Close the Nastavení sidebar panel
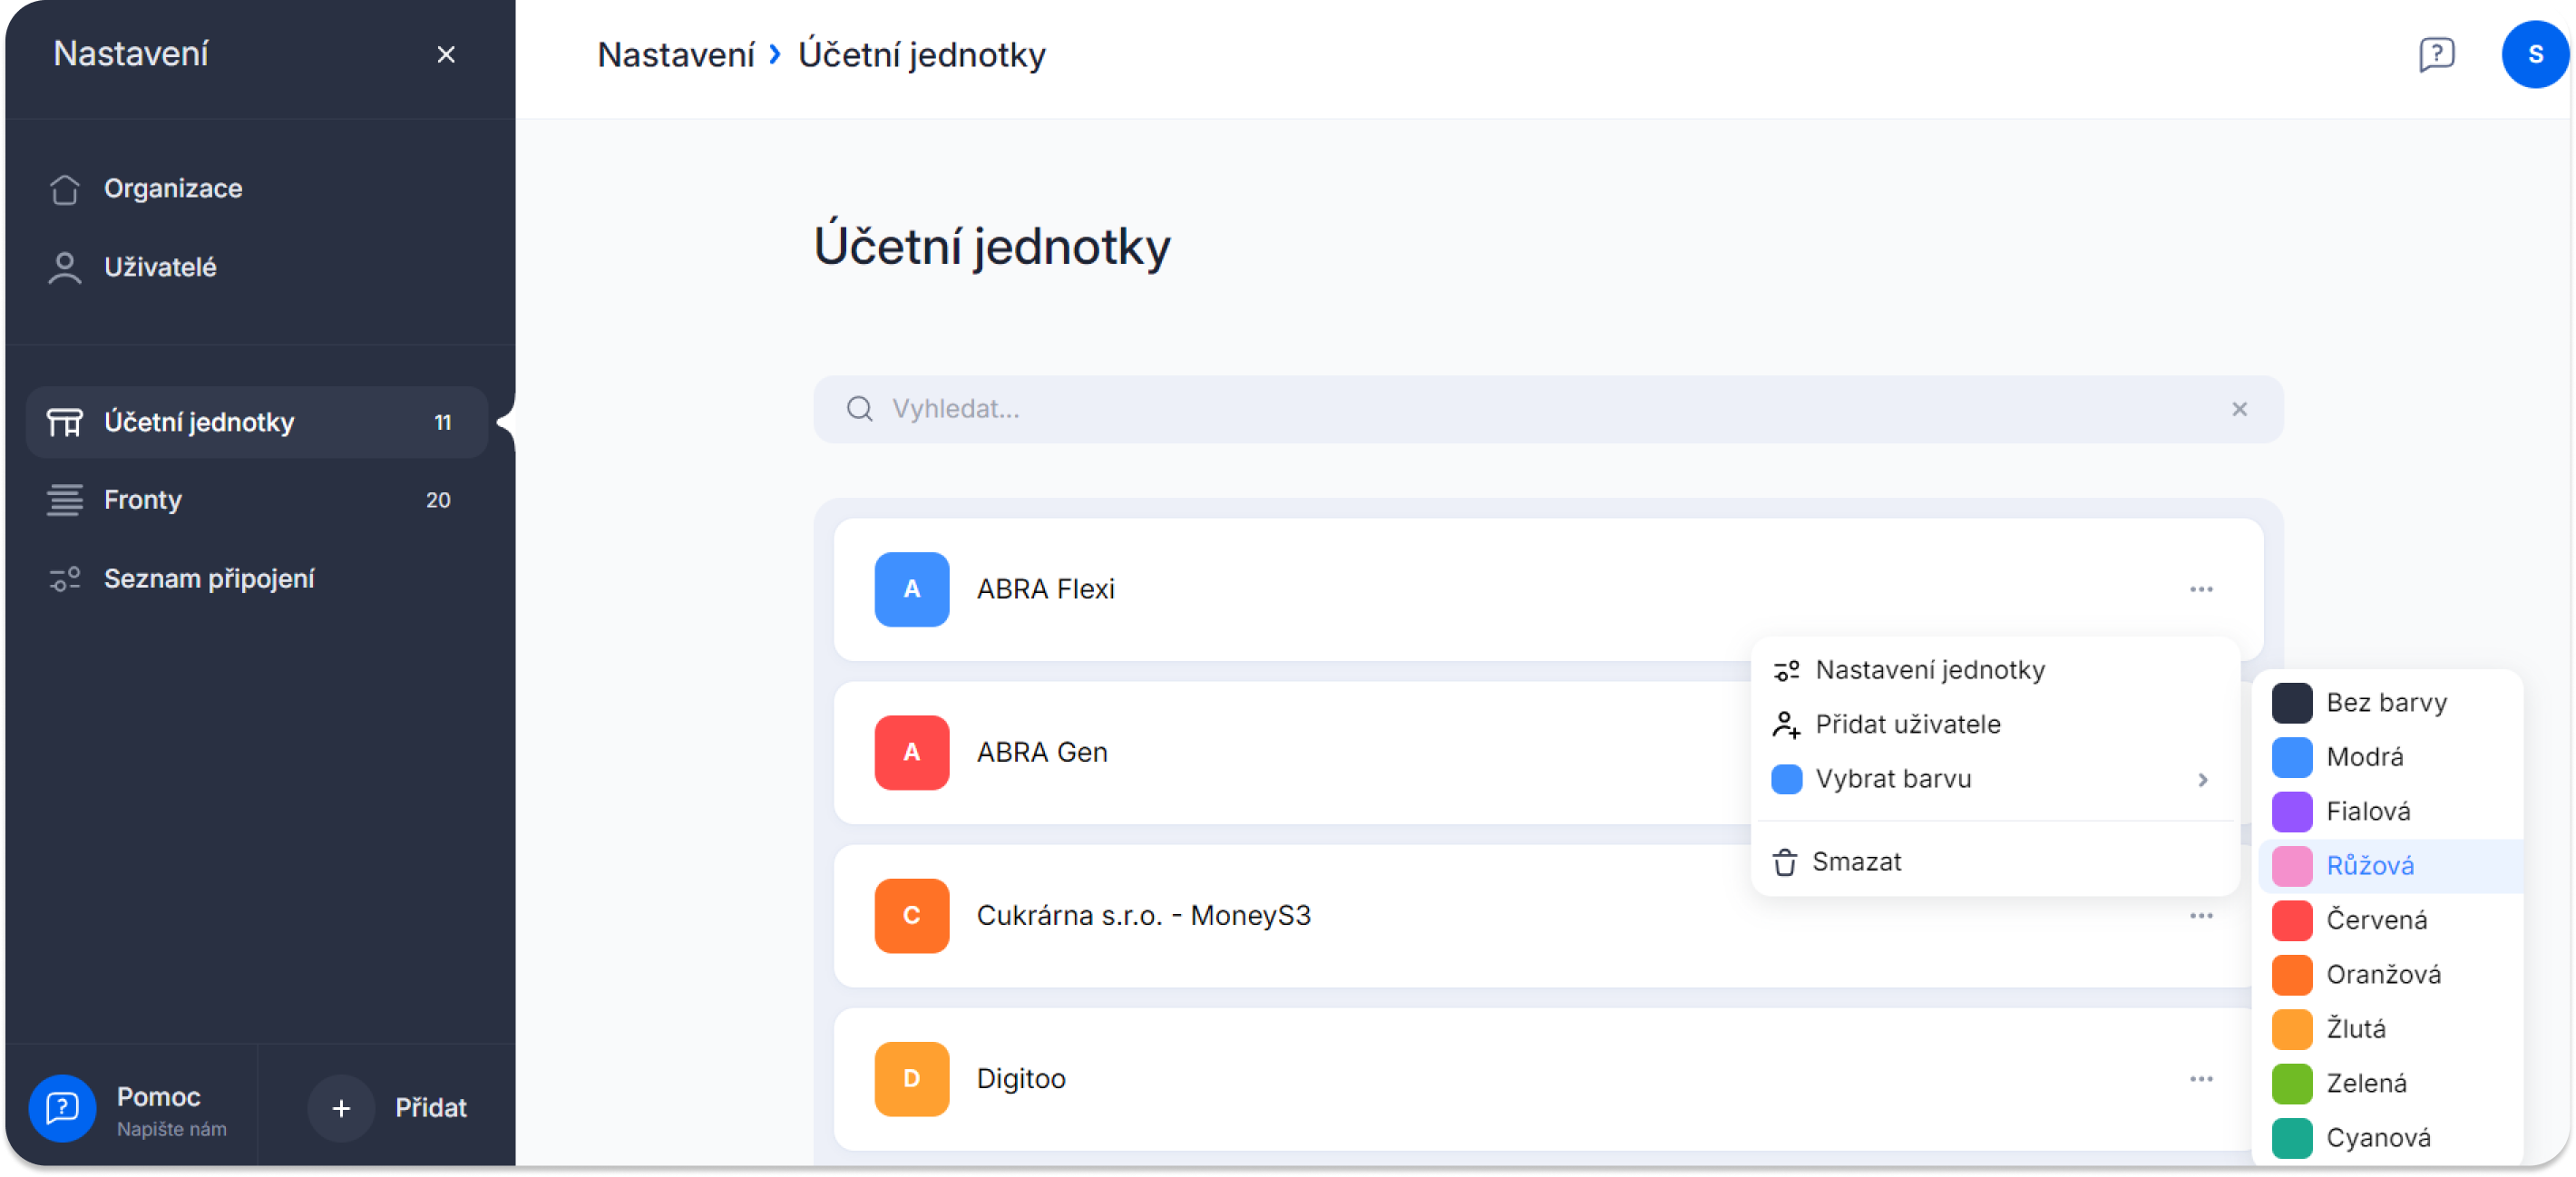2576x1177 pixels. pyautogui.click(x=446, y=55)
